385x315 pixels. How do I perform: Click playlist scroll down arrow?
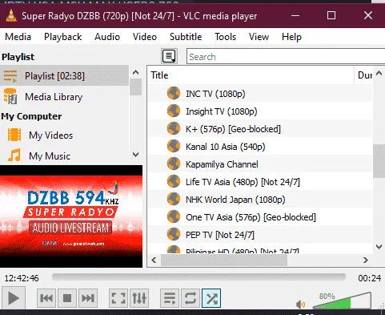click(379, 247)
